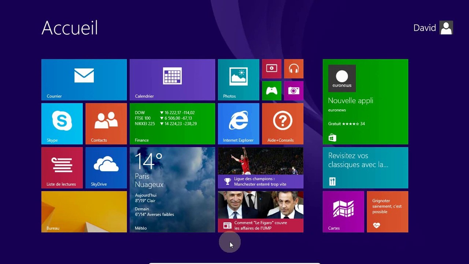Click the euronews logo in Store tile
The height and width of the screenshot is (264, 469).
(x=342, y=78)
